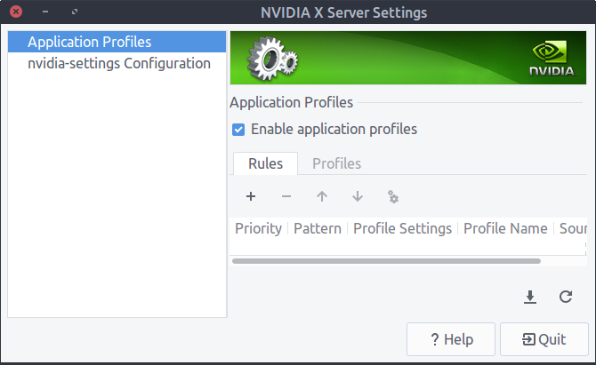The image size is (596, 365).
Task: Sort by Pattern column header
Action: click(318, 228)
